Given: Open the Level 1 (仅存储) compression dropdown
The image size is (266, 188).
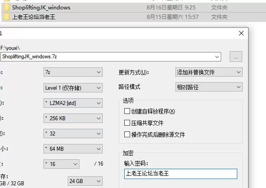Looking at the screenshot, I should pos(73,88).
